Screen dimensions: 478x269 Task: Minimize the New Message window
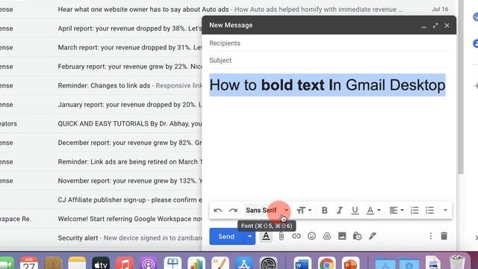tap(423, 26)
